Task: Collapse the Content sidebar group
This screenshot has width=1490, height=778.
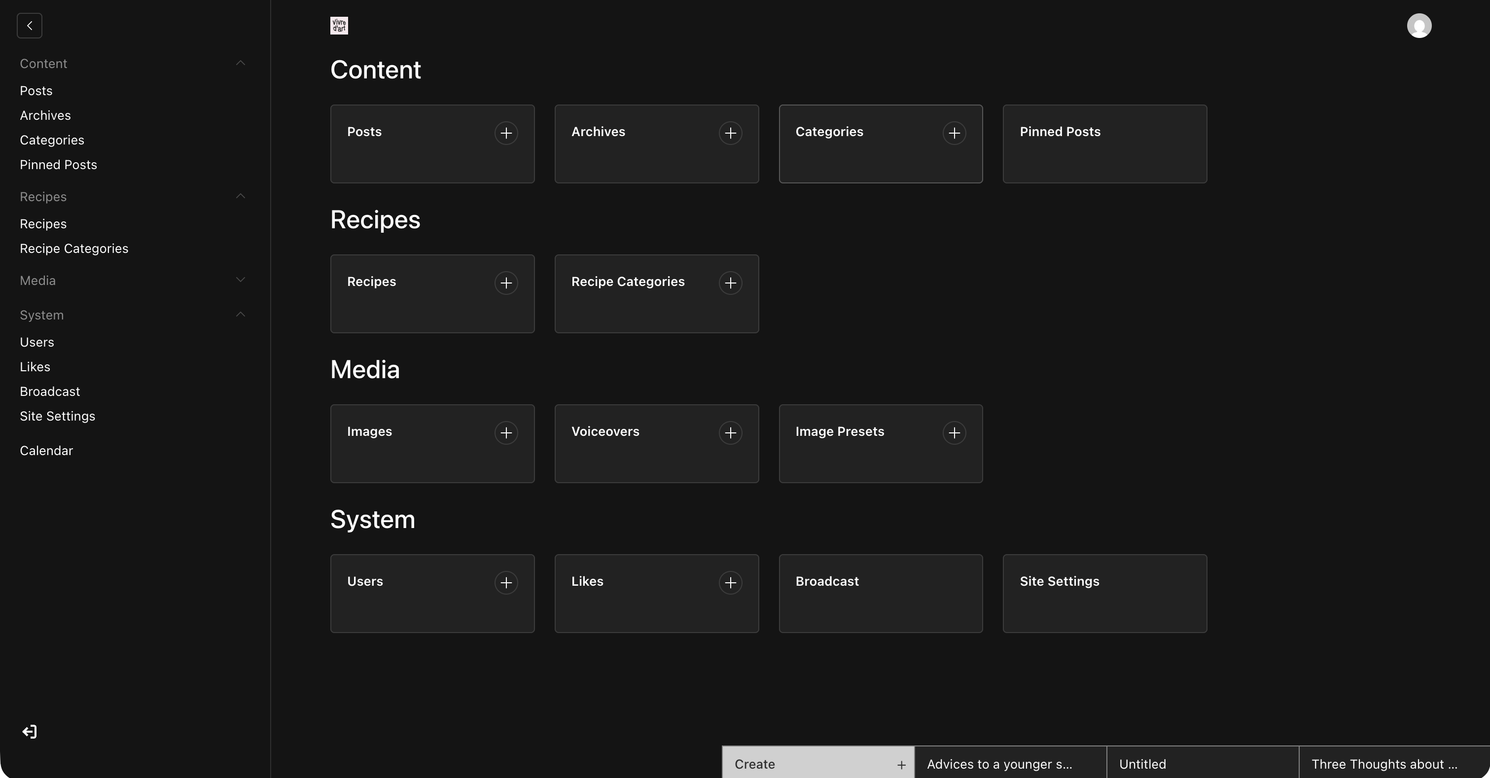Action: point(241,63)
